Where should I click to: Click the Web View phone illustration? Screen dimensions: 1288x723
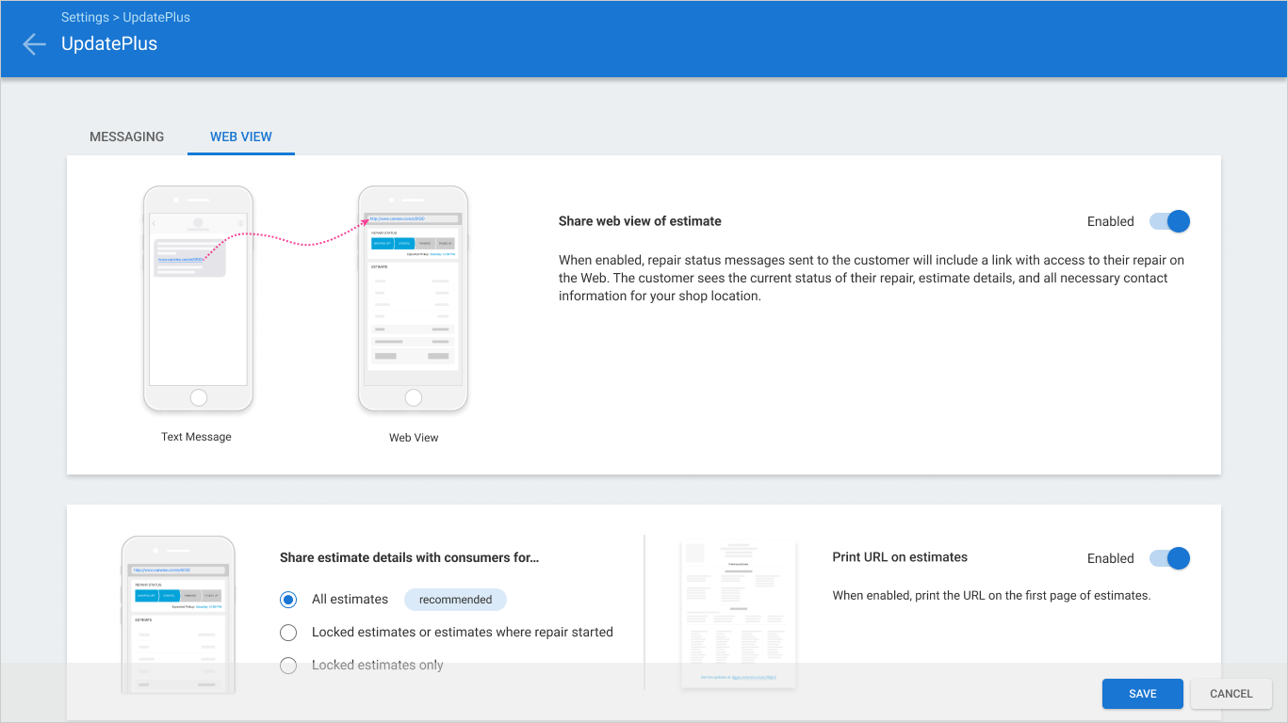click(x=413, y=298)
